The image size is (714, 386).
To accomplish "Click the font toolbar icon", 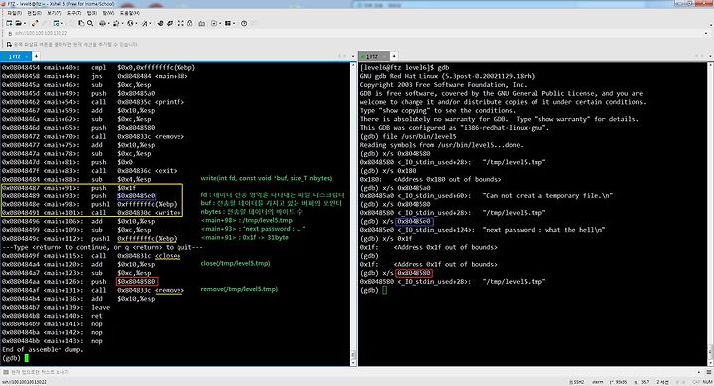I will click(x=145, y=23).
